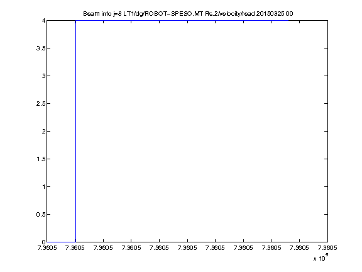
Task: Click the y-axis tick label 3
Action: (43, 76)
